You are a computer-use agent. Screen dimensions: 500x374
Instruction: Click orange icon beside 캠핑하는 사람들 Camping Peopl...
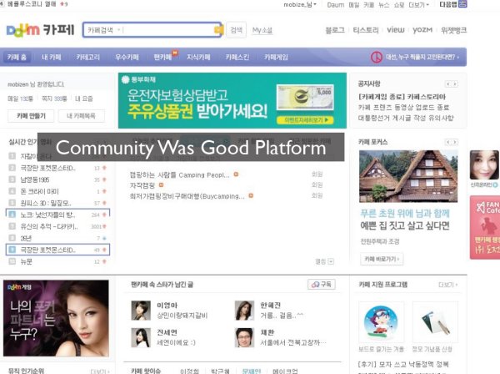(237, 174)
